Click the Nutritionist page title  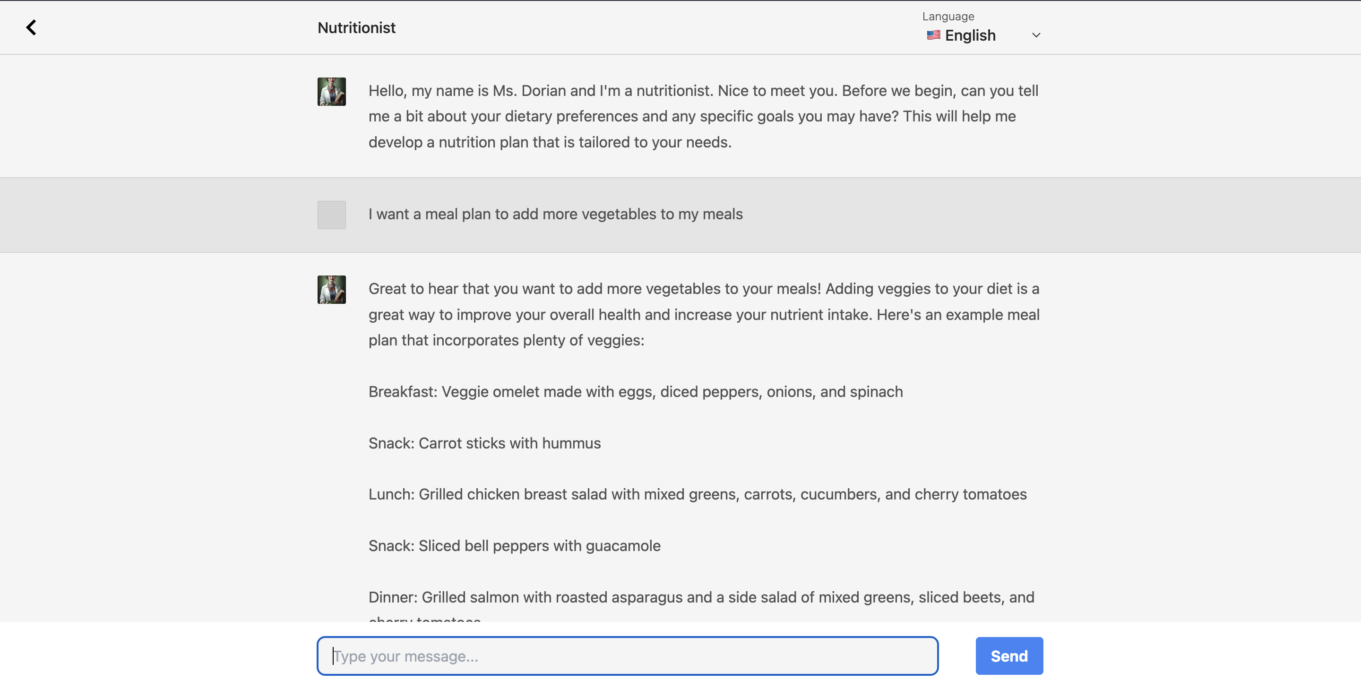click(356, 27)
